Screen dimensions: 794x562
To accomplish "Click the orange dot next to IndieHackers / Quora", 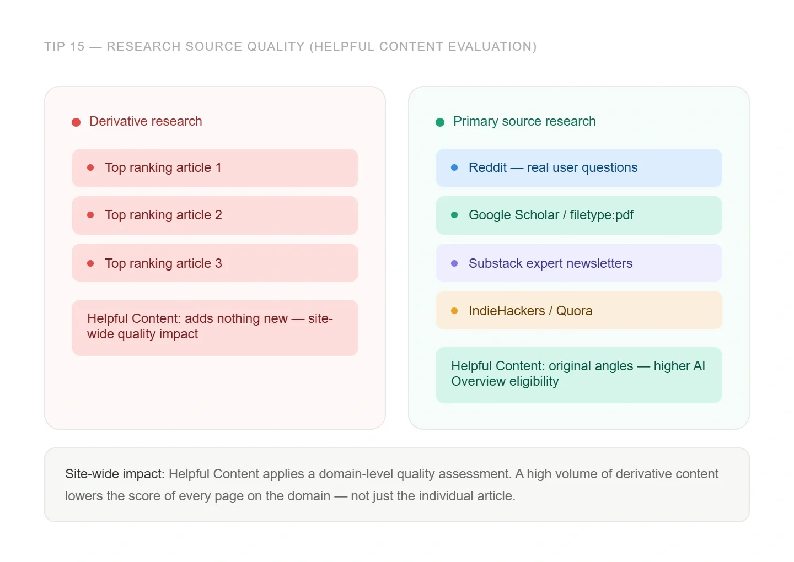I will [454, 311].
